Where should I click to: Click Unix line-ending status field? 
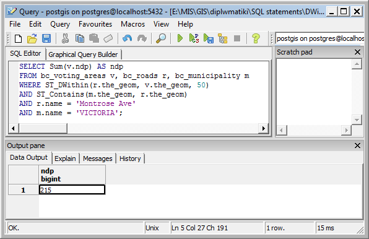point(157,228)
